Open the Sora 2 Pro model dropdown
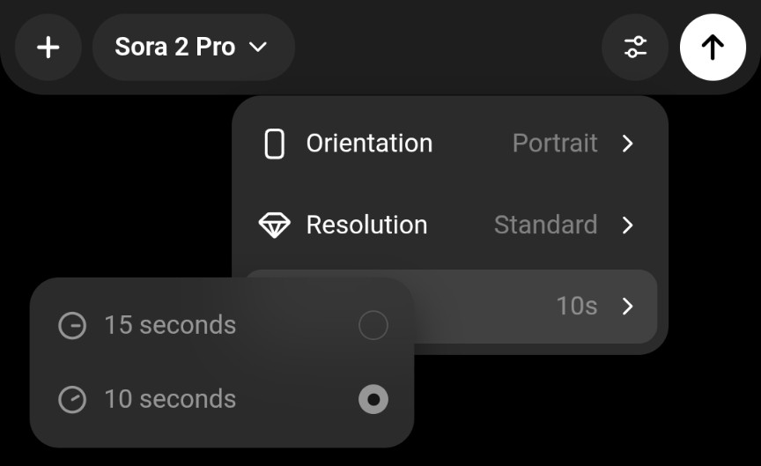 [192, 48]
